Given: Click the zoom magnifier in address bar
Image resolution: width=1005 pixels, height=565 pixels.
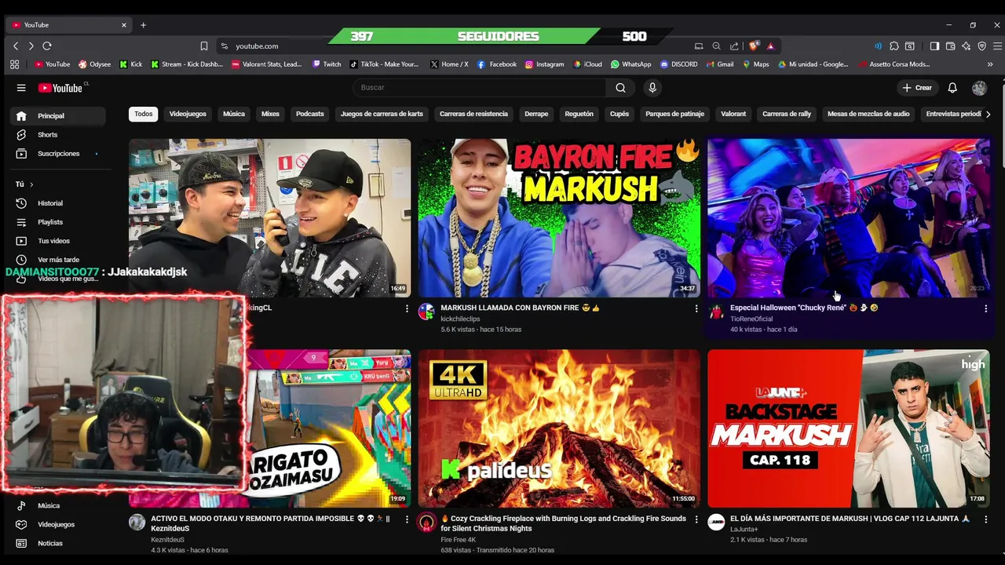Looking at the screenshot, I should point(716,46).
